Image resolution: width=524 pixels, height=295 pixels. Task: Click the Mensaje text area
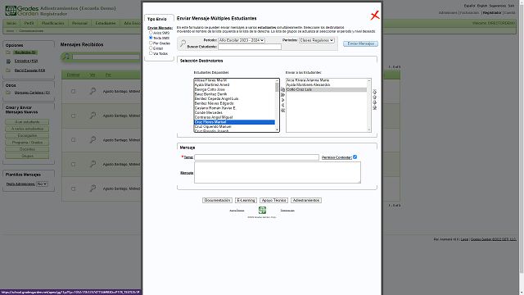278,173
